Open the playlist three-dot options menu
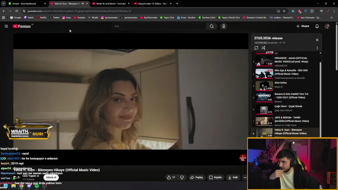The image size is (338, 190). pyautogui.click(x=317, y=48)
